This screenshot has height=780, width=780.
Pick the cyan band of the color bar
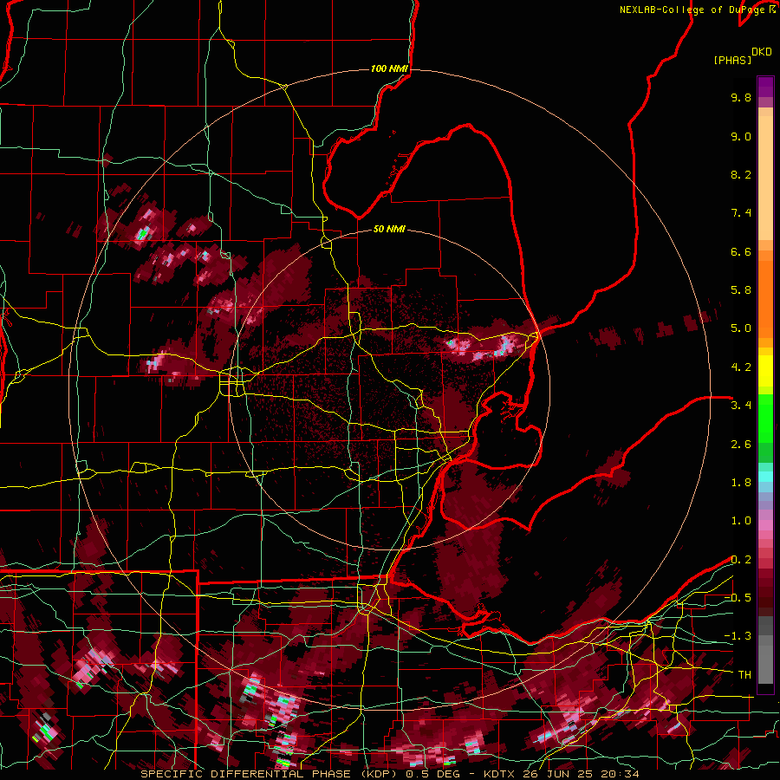point(765,477)
